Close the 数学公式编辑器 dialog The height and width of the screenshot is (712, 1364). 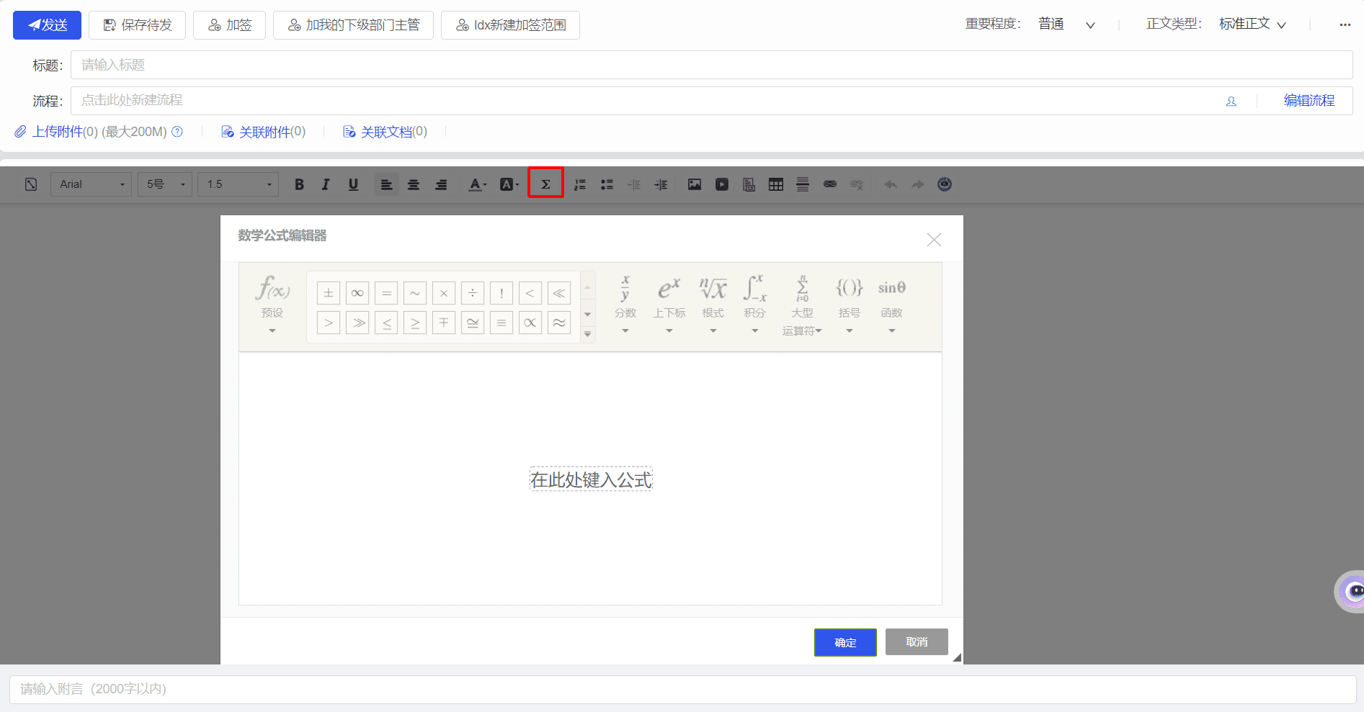[x=934, y=240]
